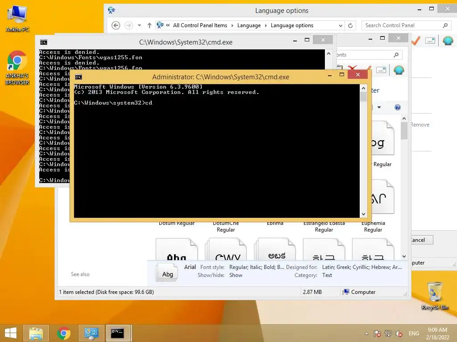Click the cd command line in Administrator cmd
This screenshot has height=342, width=457.
click(x=113, y=103)
